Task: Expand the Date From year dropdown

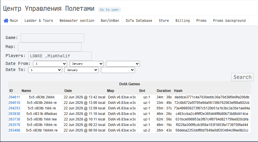Action: pyautogui.click(x=123, y=64)
